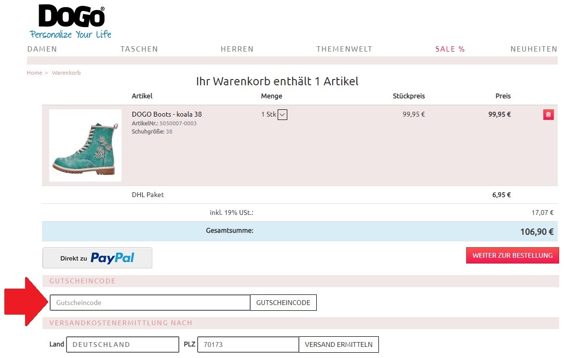Image resolution: width=564 pixels, height=358 pixels.
Task: Click the DHL Paket shipping row label
Action: coord(148,195)
